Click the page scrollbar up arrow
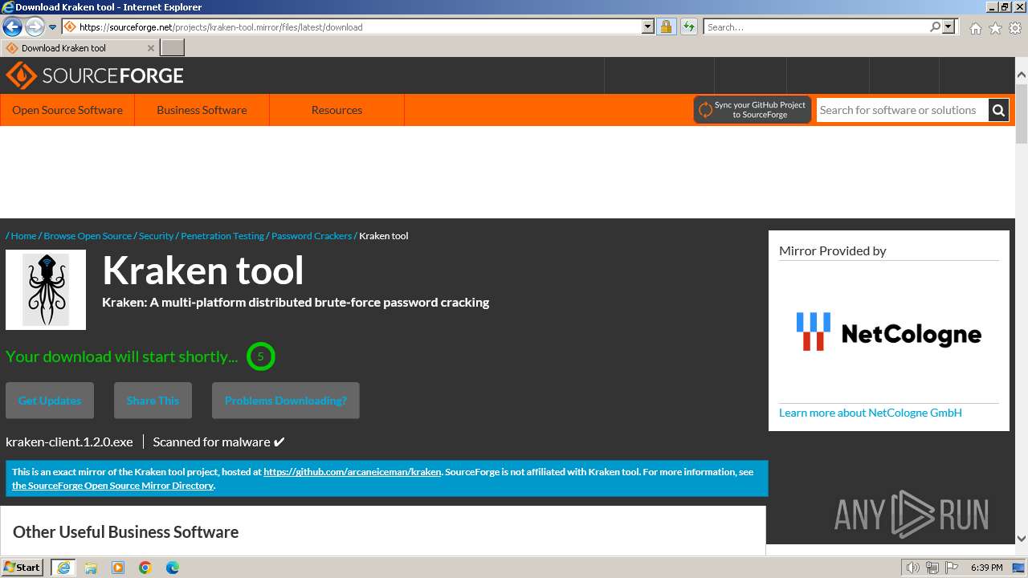 [1022, 75]
